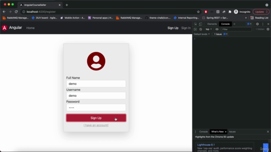The width and height of the screenshot is (271, 152).
Task: Switch to the What's New drawer tab
Action: (217, 132)
